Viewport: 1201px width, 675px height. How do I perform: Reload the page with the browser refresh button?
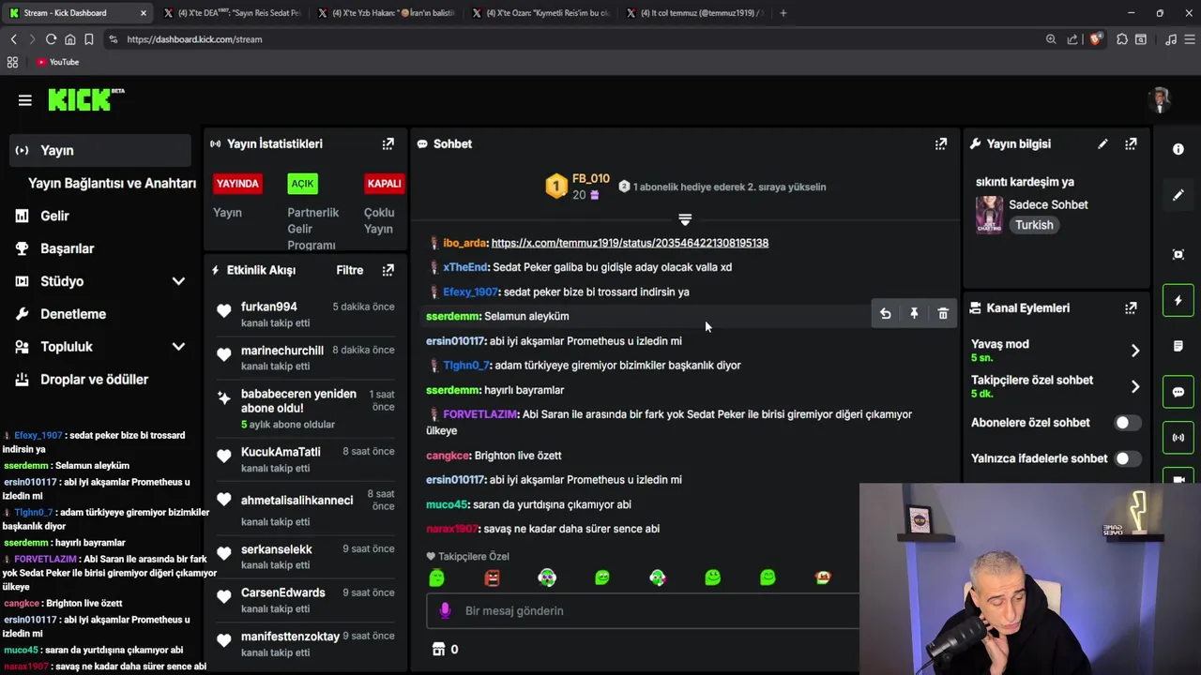(x=51, y=39)
